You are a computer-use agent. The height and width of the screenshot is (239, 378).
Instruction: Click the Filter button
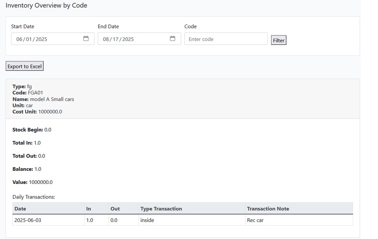(278, 40)
